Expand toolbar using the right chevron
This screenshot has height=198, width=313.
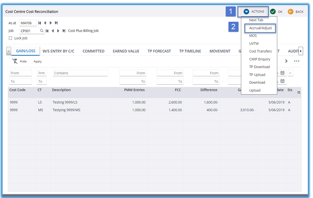tap(286, 61)
